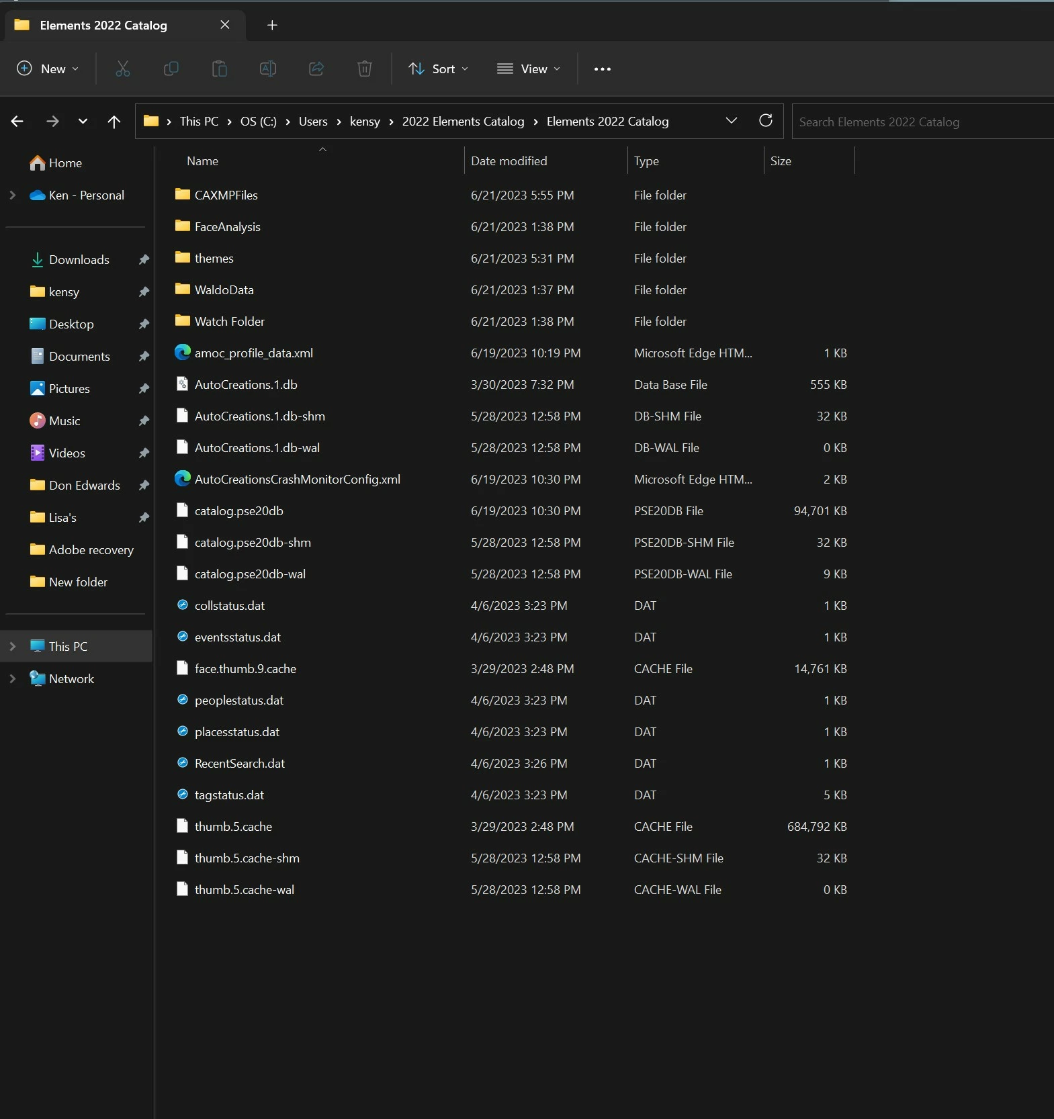1054x1119 pixels.
Task: Click 2022 Elements Catalog breadcrumb
Action: coord(463,122)
